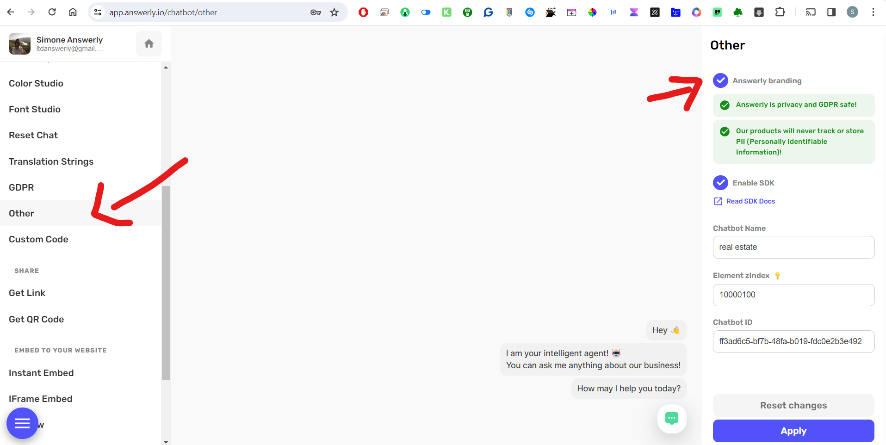The height and width of the screenshot is (445, 886).
Task: Click the red stop-hand adblock extension
Action: point(363,12)
